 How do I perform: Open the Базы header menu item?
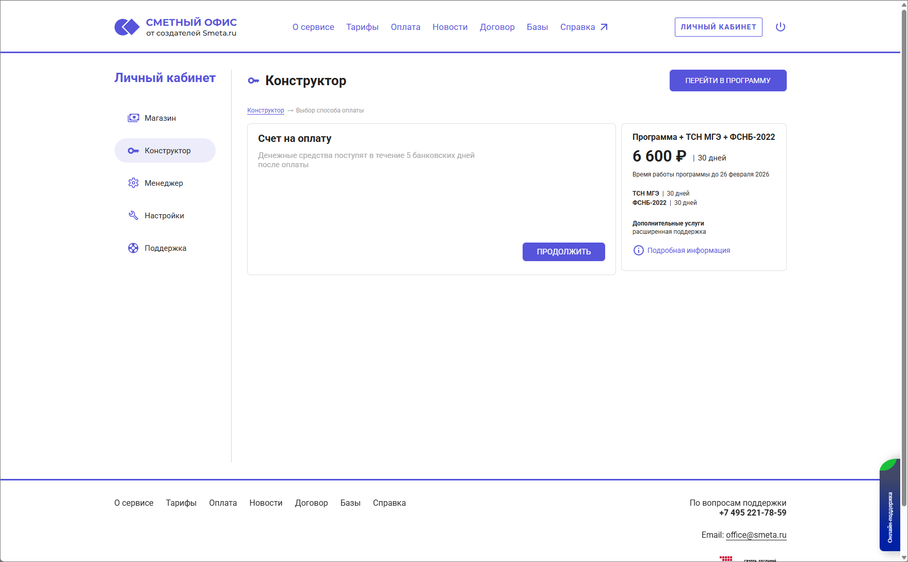coord(537,27)
